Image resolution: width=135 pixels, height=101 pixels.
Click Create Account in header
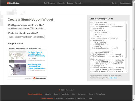point(126,3)
